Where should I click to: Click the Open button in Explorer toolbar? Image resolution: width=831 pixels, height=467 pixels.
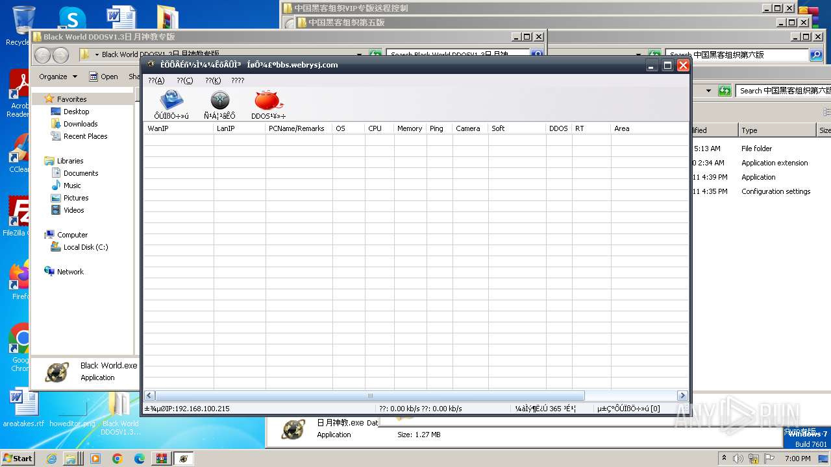103,77
